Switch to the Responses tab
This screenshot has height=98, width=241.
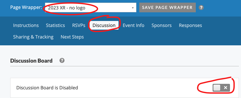click(190, 25)
